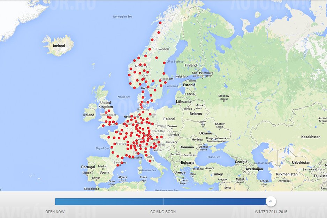Select the OPEN NOW timeline label

(x=55, y=212)
